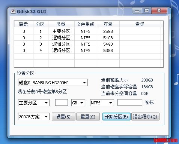Click the 磁盘 column header
Image resolution: width=179 pixels, height=144 pixels.
pyautogui.click(x=24, y=24)
